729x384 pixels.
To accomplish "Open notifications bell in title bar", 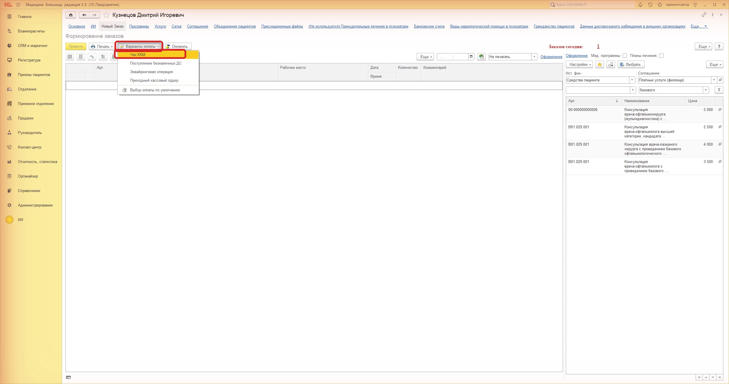I will coord(640,5).
